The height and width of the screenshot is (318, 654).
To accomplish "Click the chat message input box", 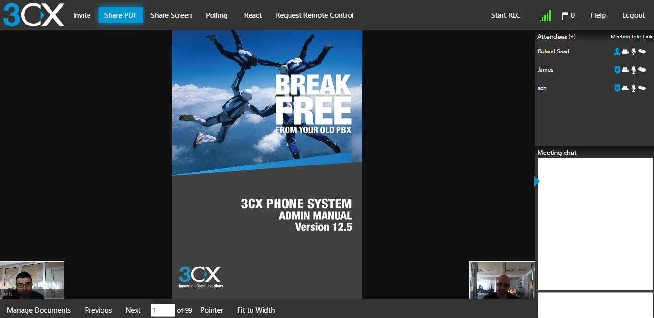I will click(595, 305).
